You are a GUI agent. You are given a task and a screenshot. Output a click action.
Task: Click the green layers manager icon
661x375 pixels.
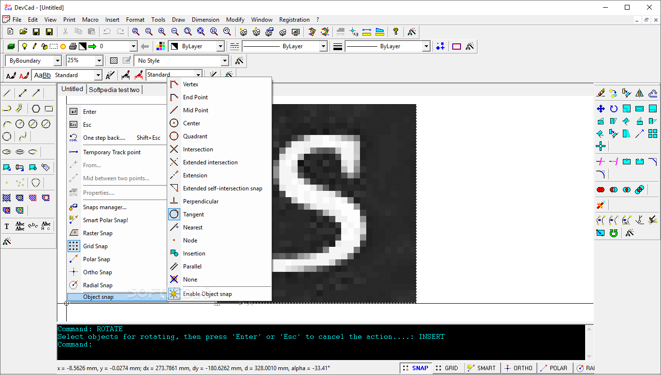click(11, 46)
